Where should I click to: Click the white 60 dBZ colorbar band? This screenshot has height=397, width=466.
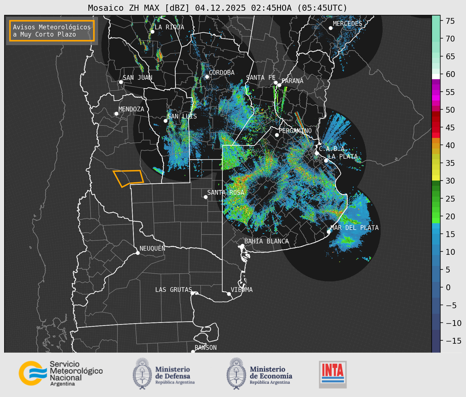436,76
